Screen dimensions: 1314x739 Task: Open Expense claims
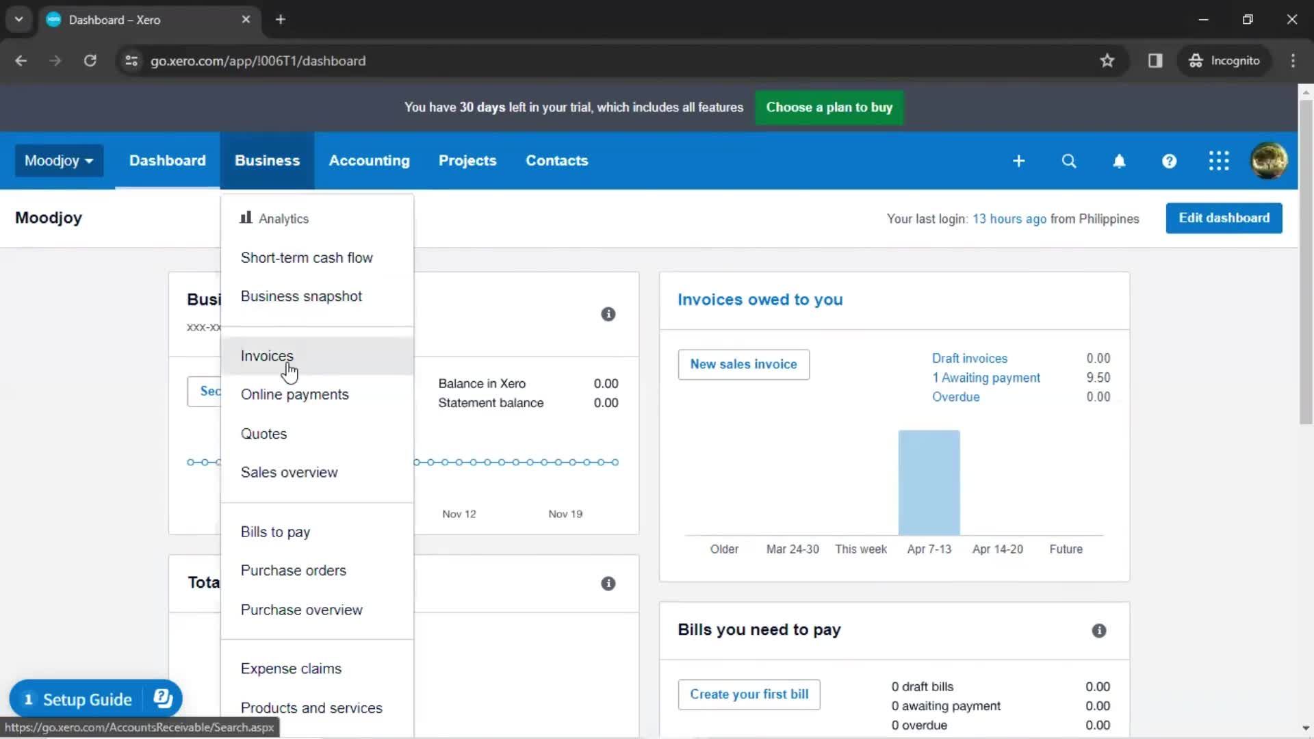coord(317,669)
